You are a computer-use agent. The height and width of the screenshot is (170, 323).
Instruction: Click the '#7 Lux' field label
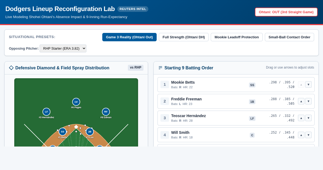pos(90,137)
